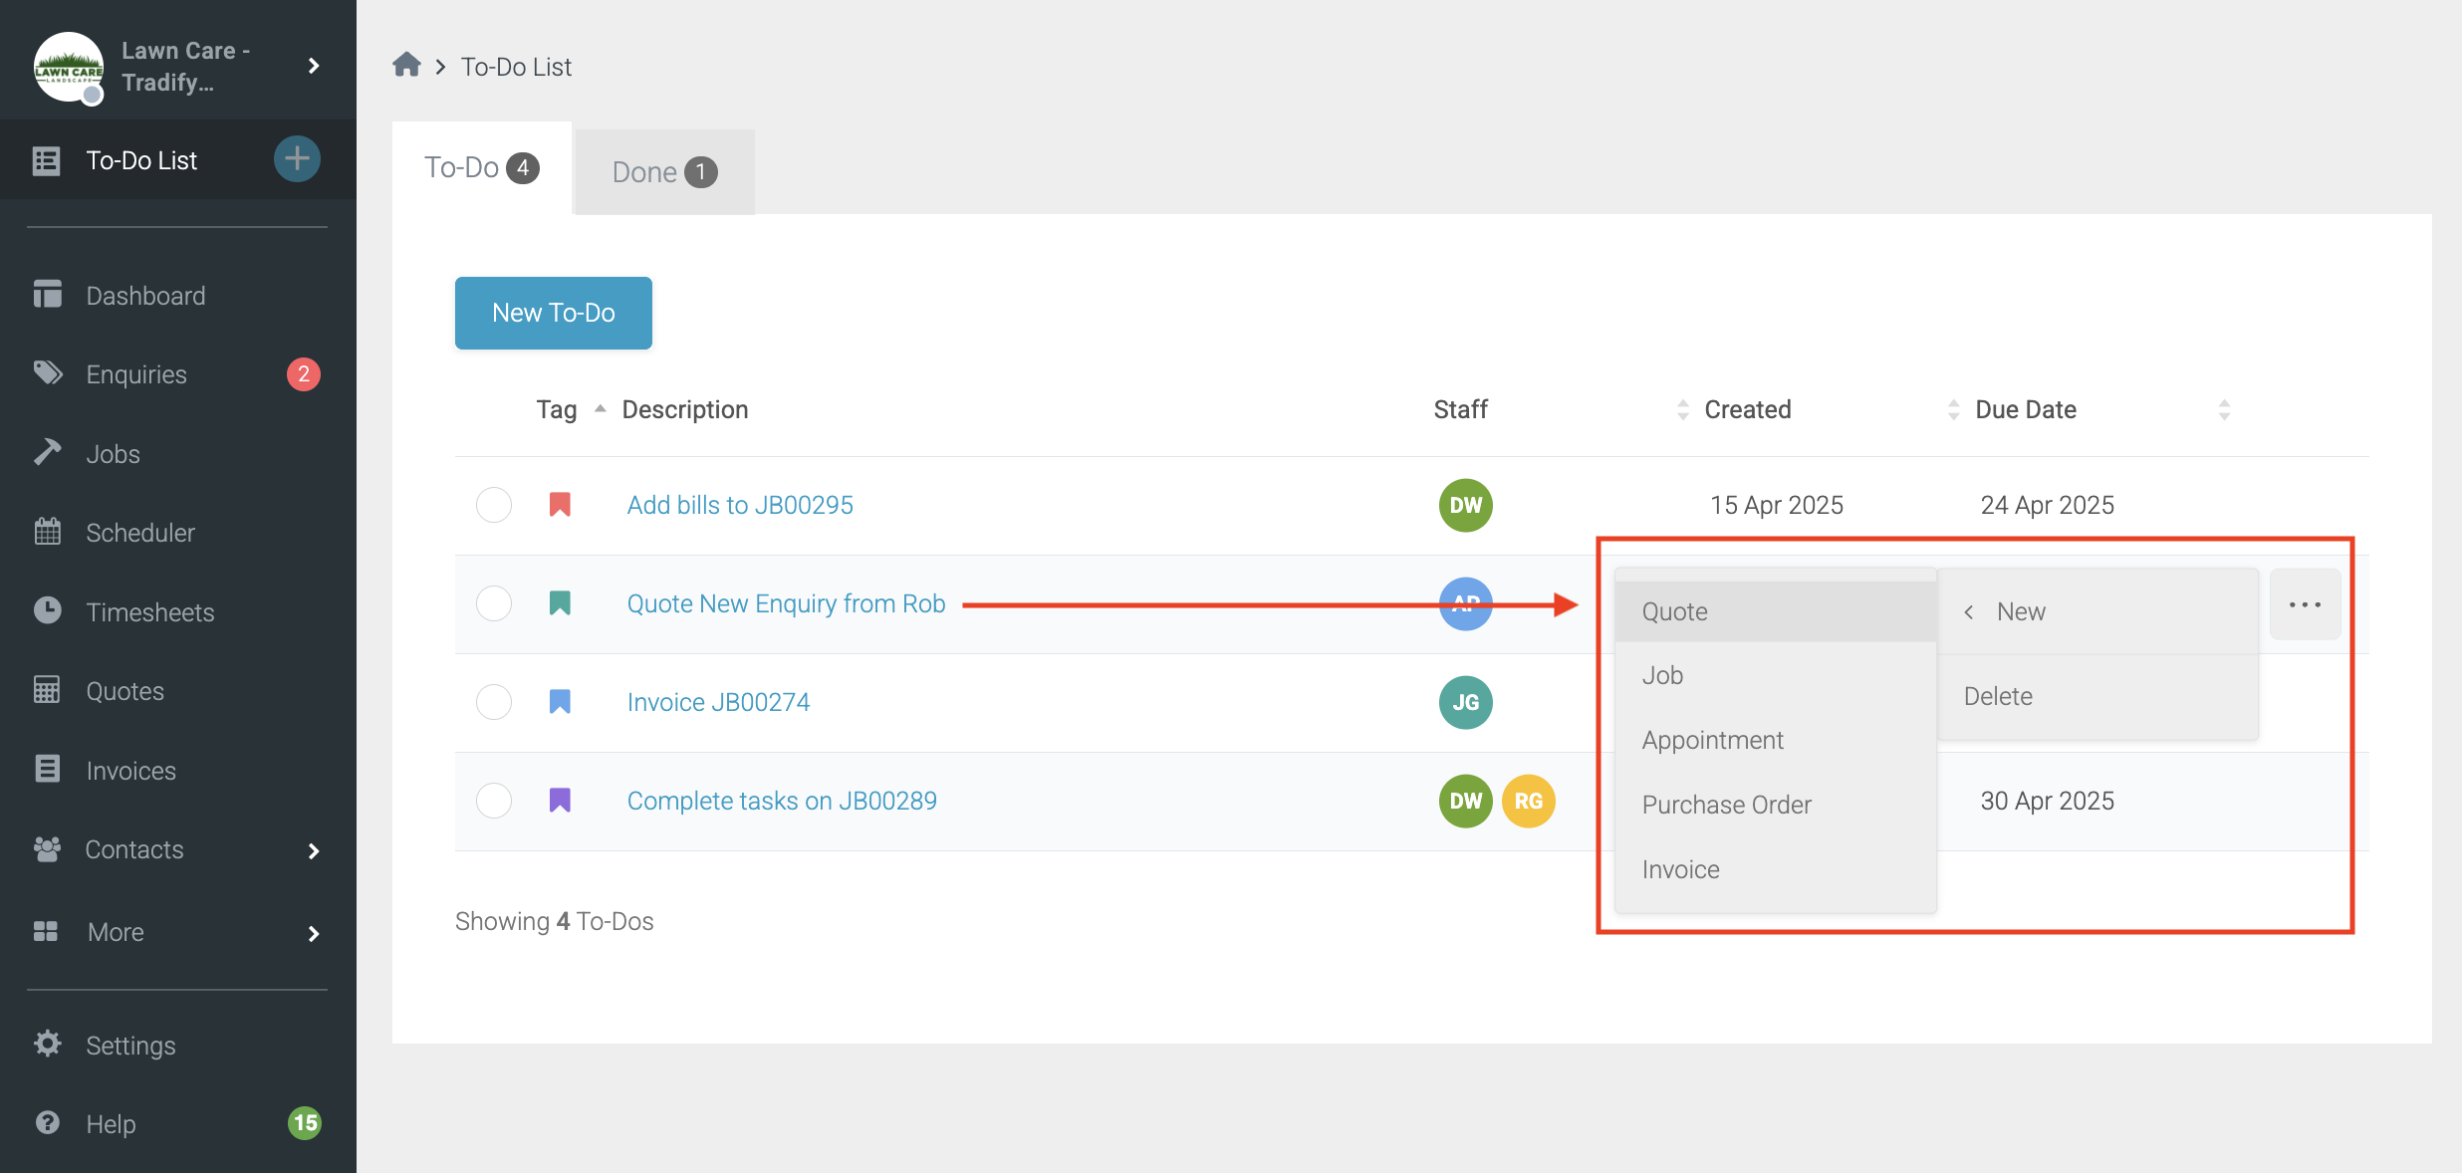Click the Invoices document icon
Viewport: 2462px width, 1173px height.
(47, 769)
